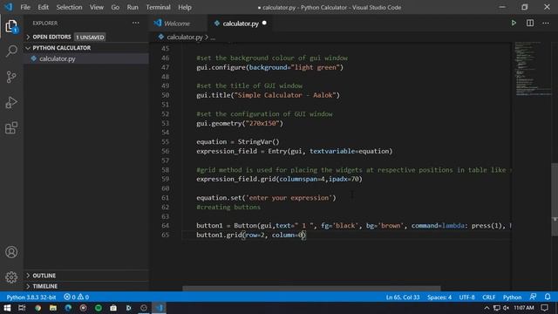Open Windows Start menu

coord(7,308)
